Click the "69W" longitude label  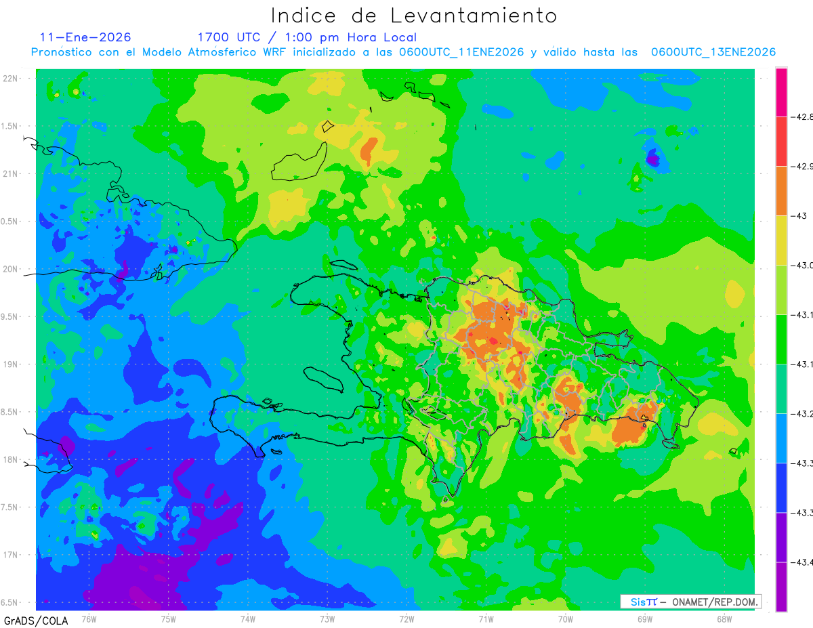coord(645,619)
